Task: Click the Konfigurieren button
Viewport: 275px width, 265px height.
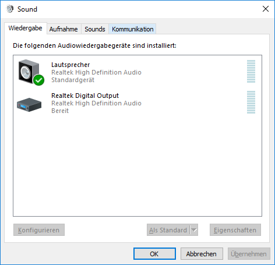Action: point(39,230)
